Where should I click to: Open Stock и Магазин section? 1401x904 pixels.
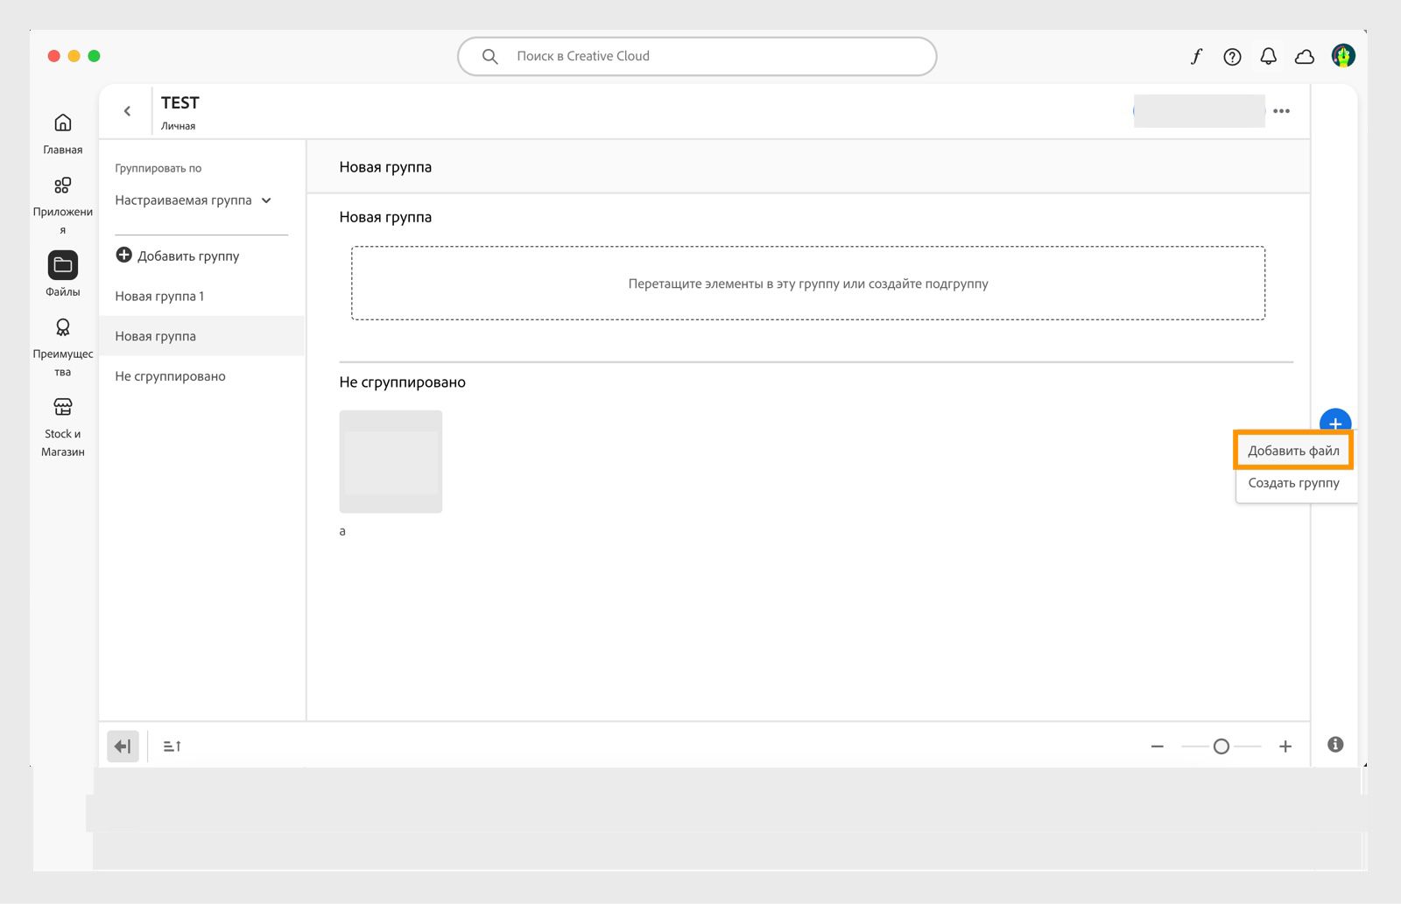tap(63, 427)
